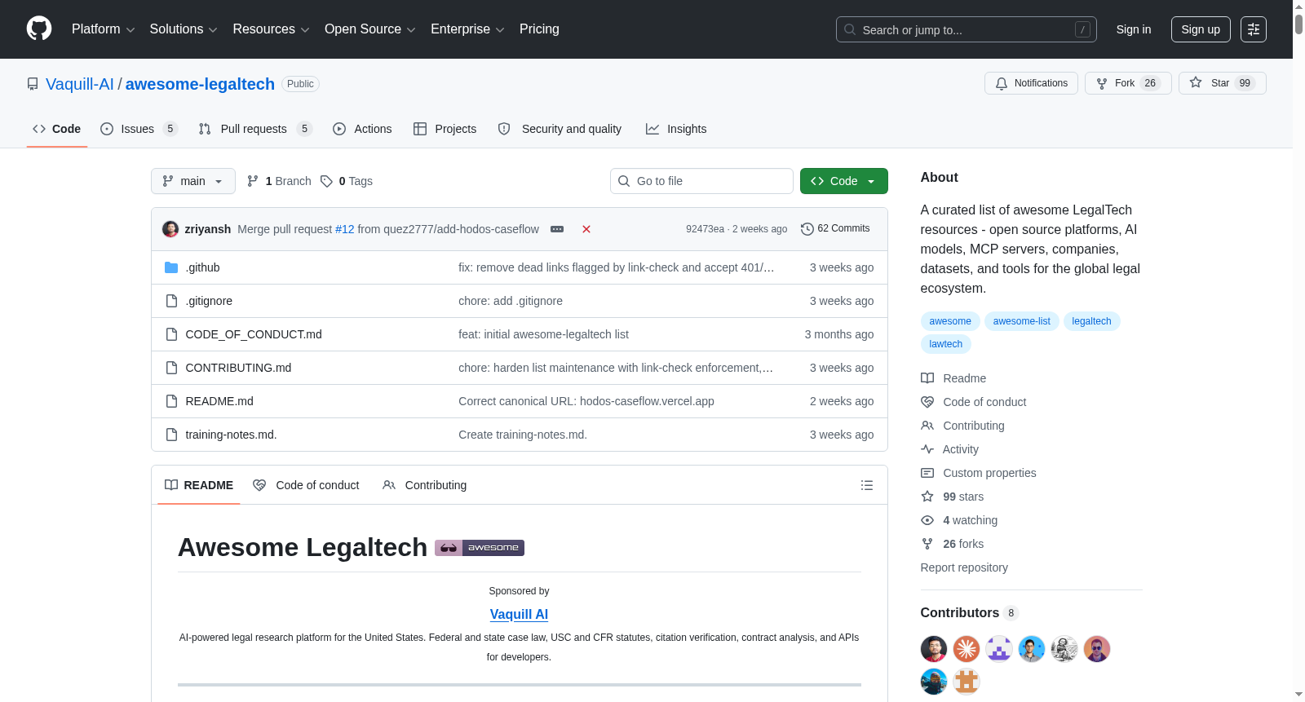Click the Awesome badge in README
1305x702 pixels.
(480, 548)
